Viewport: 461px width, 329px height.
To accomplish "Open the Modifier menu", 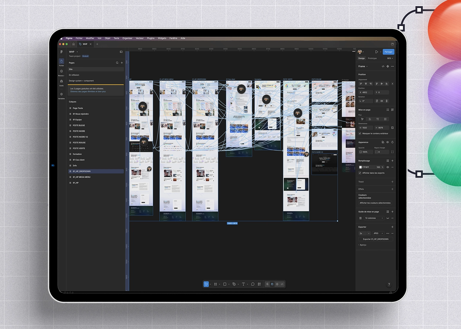I will click(90, 38).
